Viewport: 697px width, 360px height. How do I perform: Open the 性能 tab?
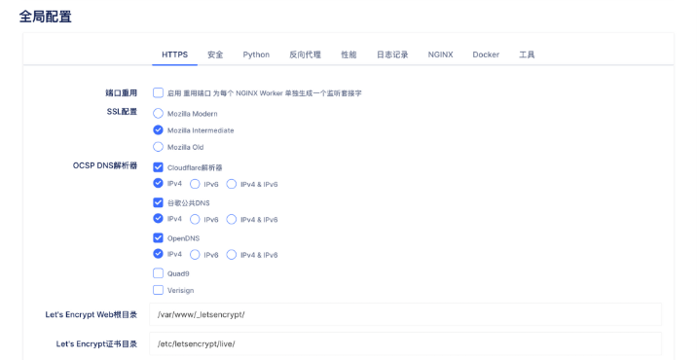pyautogui.click(x=348, y=54)
